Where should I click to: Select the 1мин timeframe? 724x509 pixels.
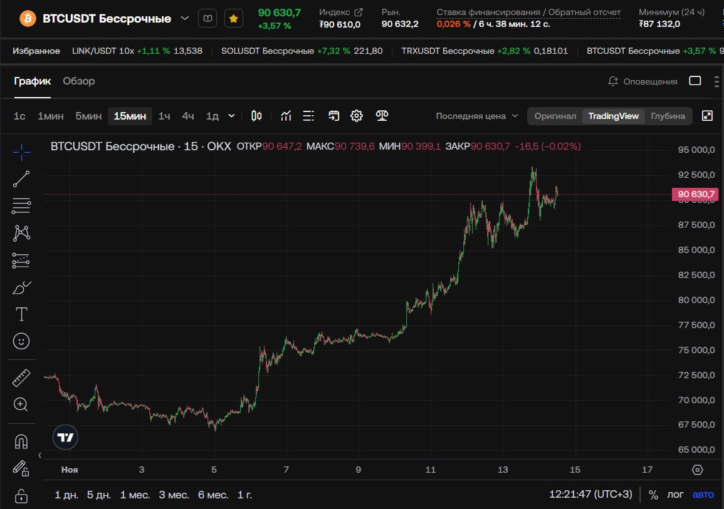click(50, 116)
